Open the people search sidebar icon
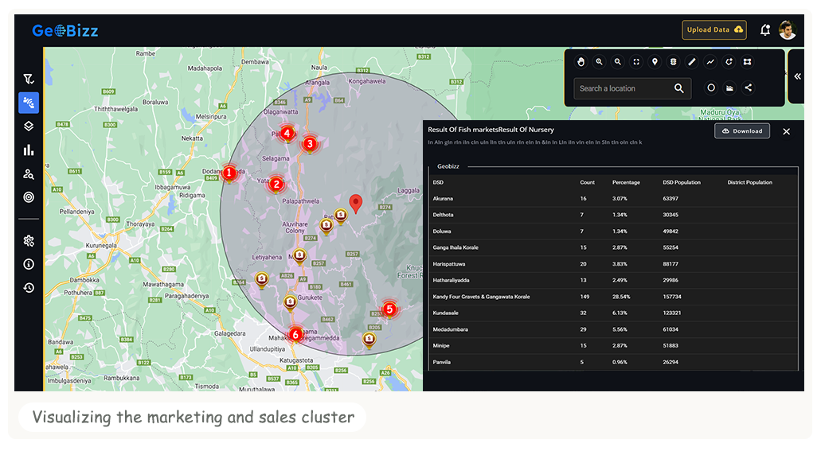This screenshot has width=821, height=451. pos(29,174)
